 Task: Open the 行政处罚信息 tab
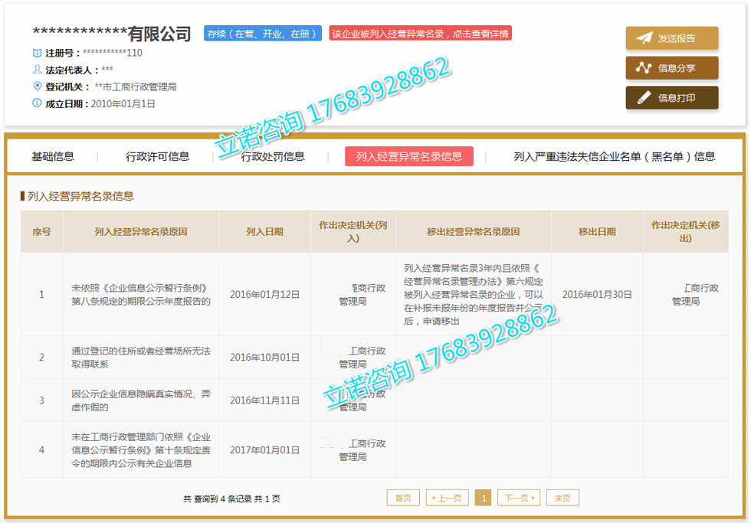pyautogui.click(x=273, y=156)
